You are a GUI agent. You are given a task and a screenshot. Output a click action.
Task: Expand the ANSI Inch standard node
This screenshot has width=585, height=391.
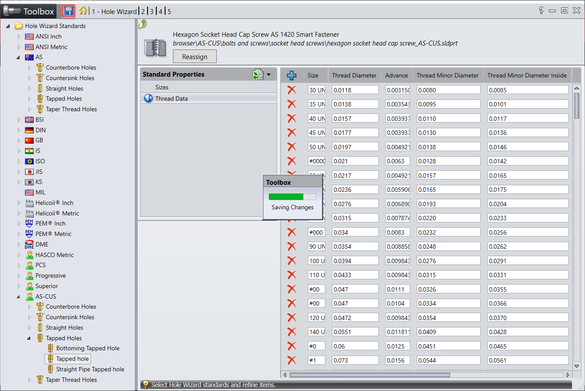coord(19,36)
